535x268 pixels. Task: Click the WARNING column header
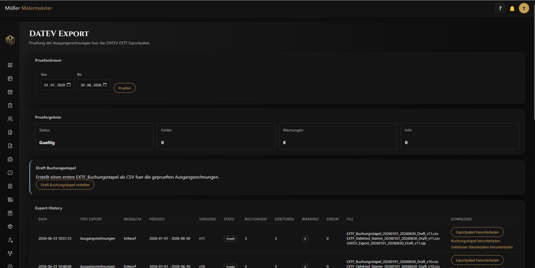point(310,219)
